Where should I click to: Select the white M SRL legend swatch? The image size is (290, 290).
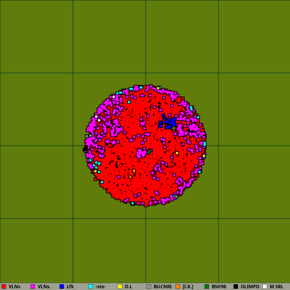(265, 287)
